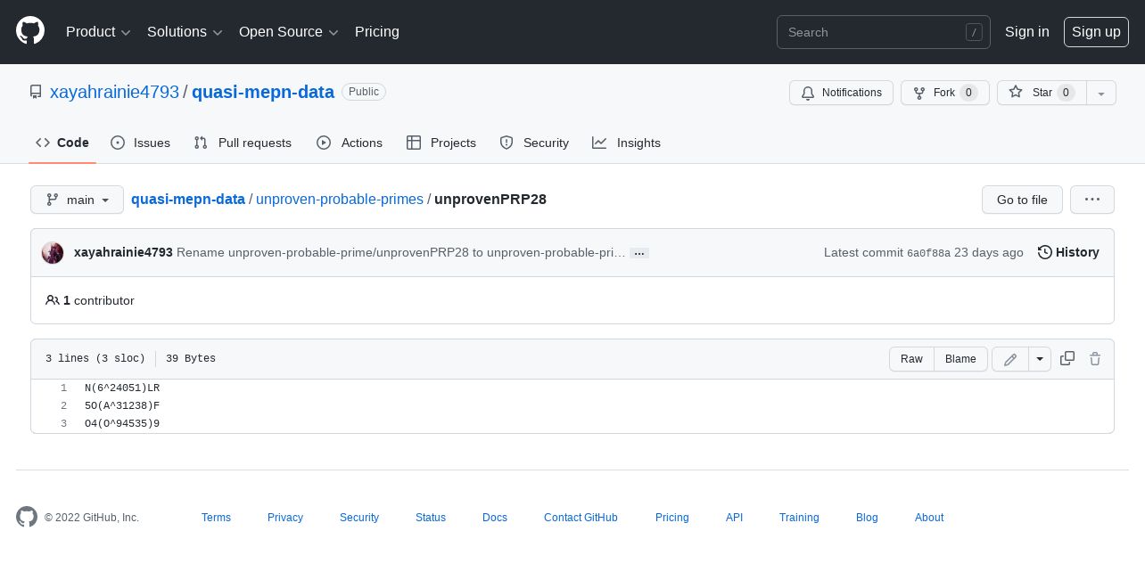Switch to the Code tab

(x=62, y=143)
